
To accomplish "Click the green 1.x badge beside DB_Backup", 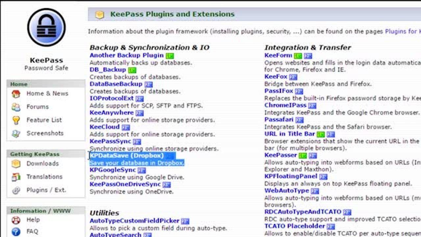I will point(132,70).
